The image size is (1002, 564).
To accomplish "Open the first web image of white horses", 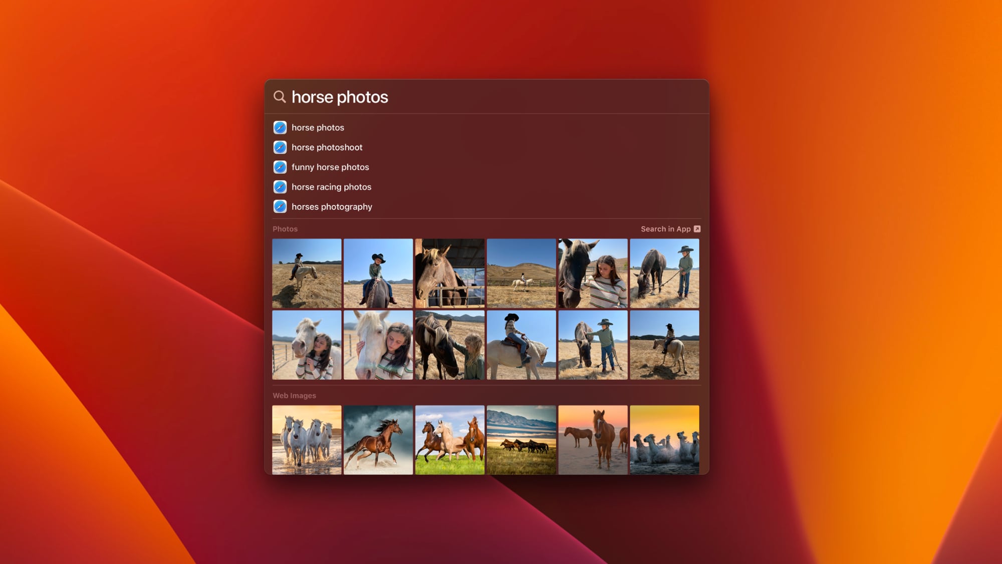I will [306, 439].
